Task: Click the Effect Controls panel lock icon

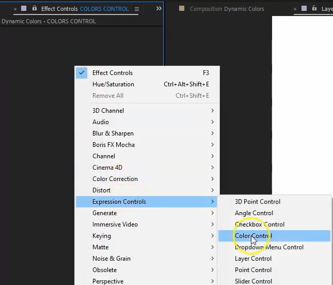Action: click(x=35, y=9)
